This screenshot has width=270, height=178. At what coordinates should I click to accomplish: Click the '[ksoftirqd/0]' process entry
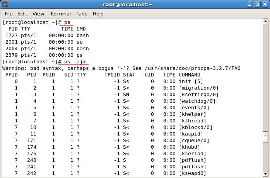click(199, 95)
